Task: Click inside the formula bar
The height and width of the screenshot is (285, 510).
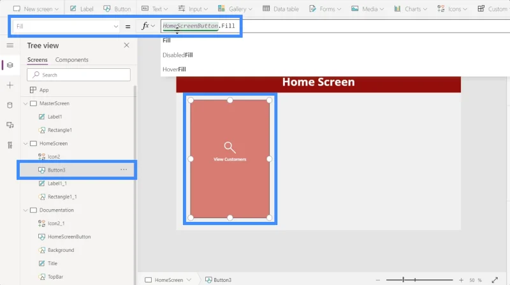Action: (x=335, y=26)
